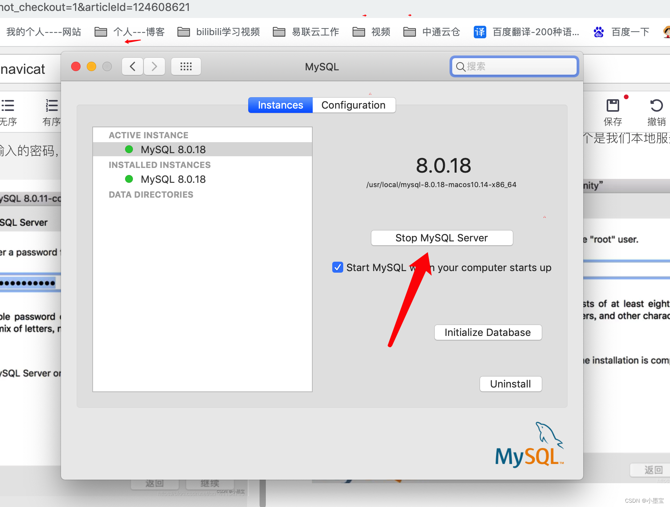This screenshot has width=670, height=507.
Task: Select MySQL 8.0.18 under Active Instance
Action: click(x=202, y=149)
